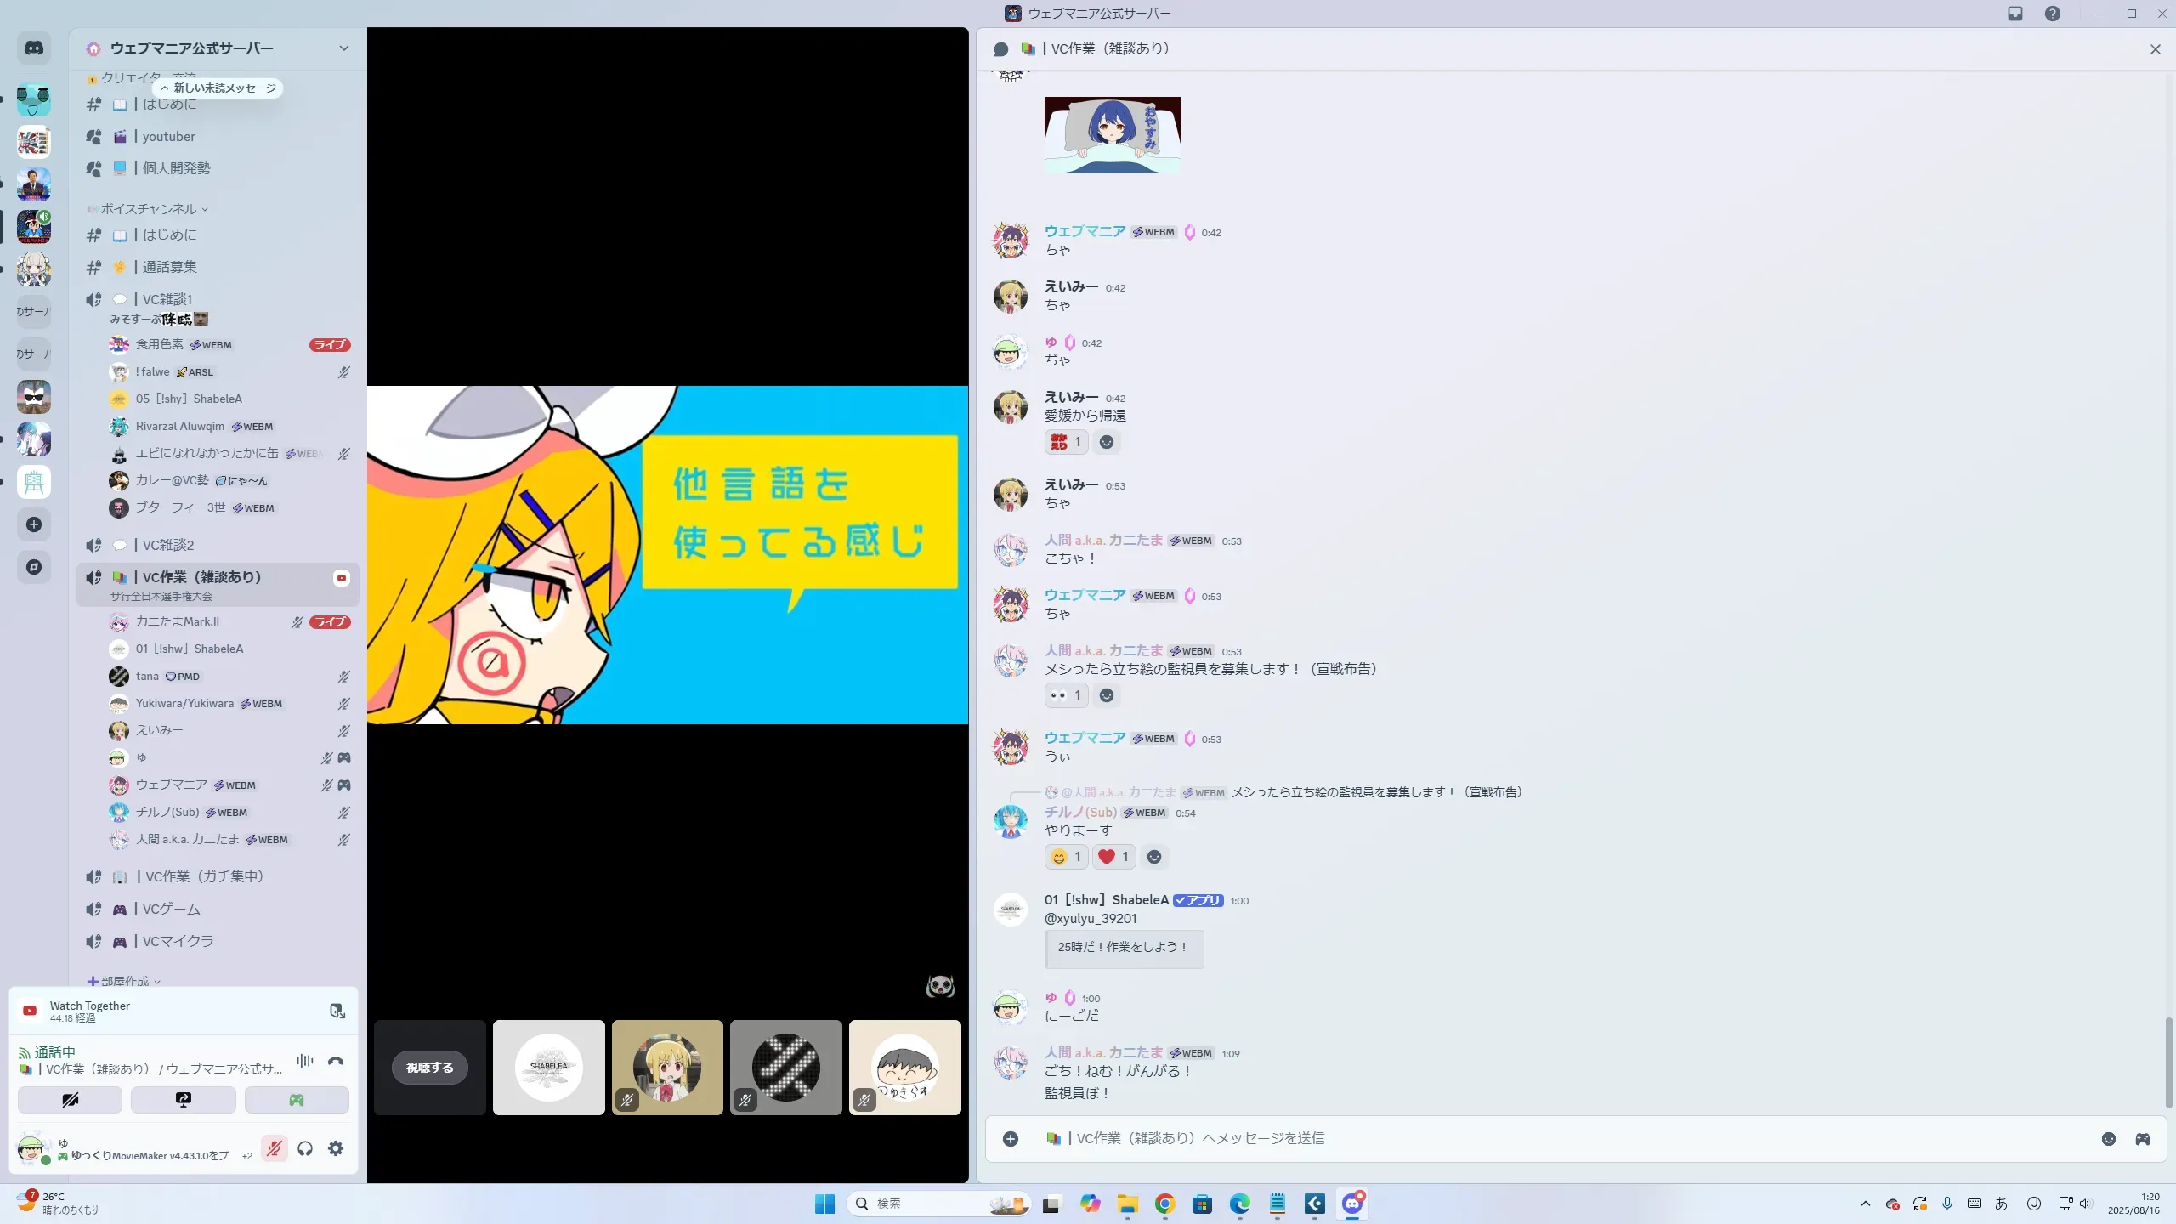The image size is (2176, 1224).
Task: Jump to 新しい未読メッセージ pill
Action: tap(218, 88)
